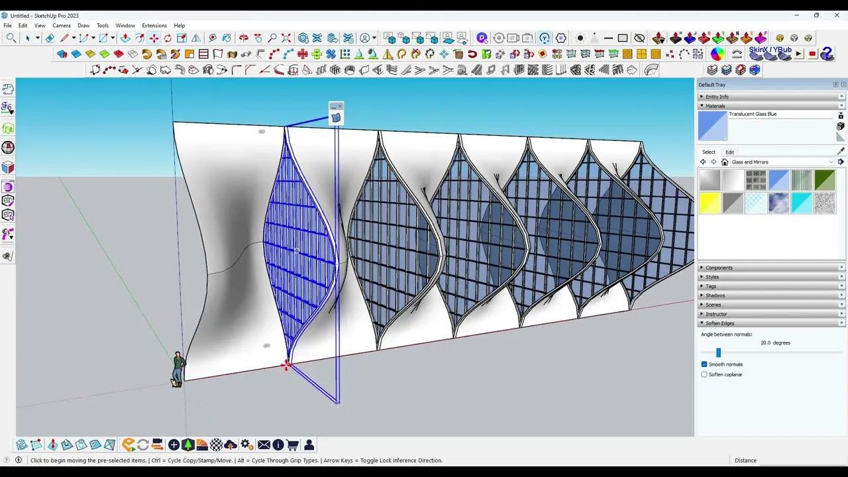
Task: Open the Glass and Mirrors dropdown
Action: click(831, 162)
